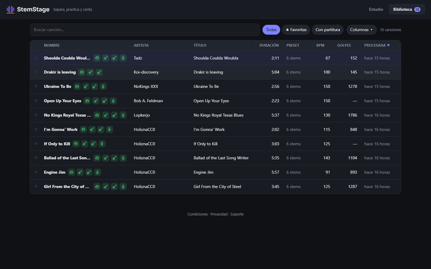Open the Soporte footer link
Image resolution: width=431 pixels, height=269 pixels.
click(237, 214)
